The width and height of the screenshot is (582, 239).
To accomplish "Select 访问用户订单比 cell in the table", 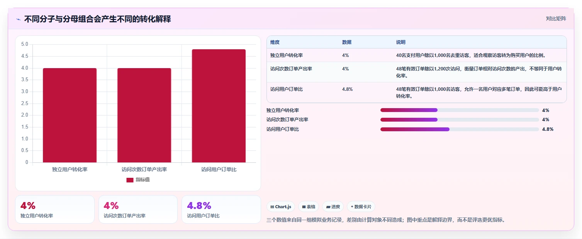I will pos(287,89).
